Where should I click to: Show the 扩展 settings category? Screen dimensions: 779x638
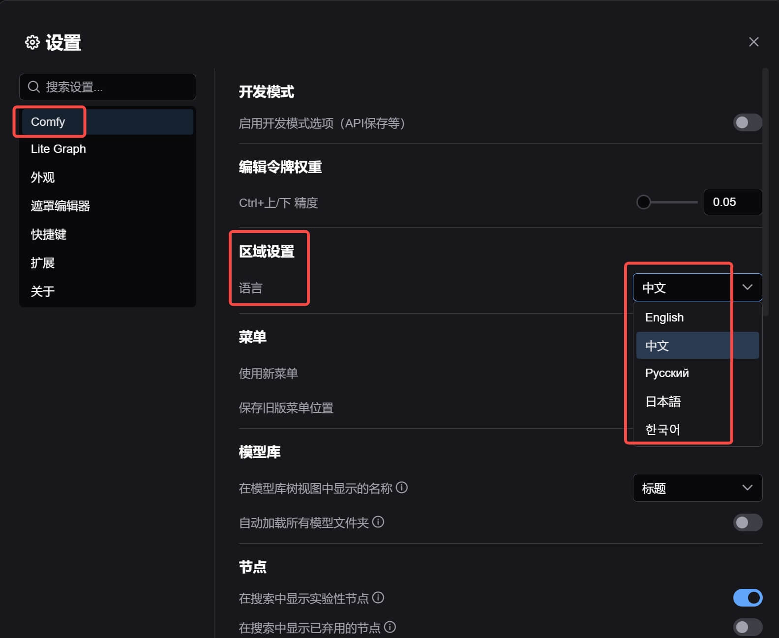(x=107, y=263)
